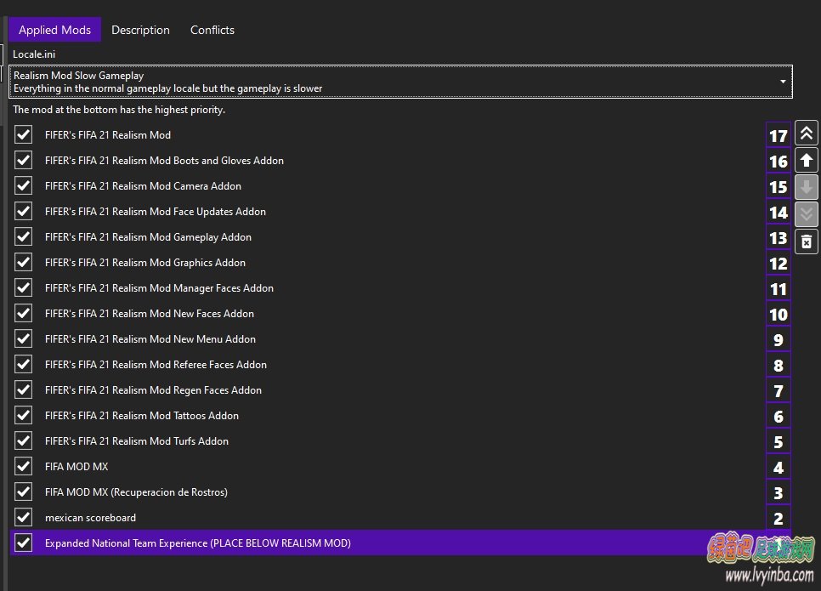The image size is (821, 591).
Task: Toggle the Recuperacion de Rostros mod checkbox
Action: click(x=24, y=492)
